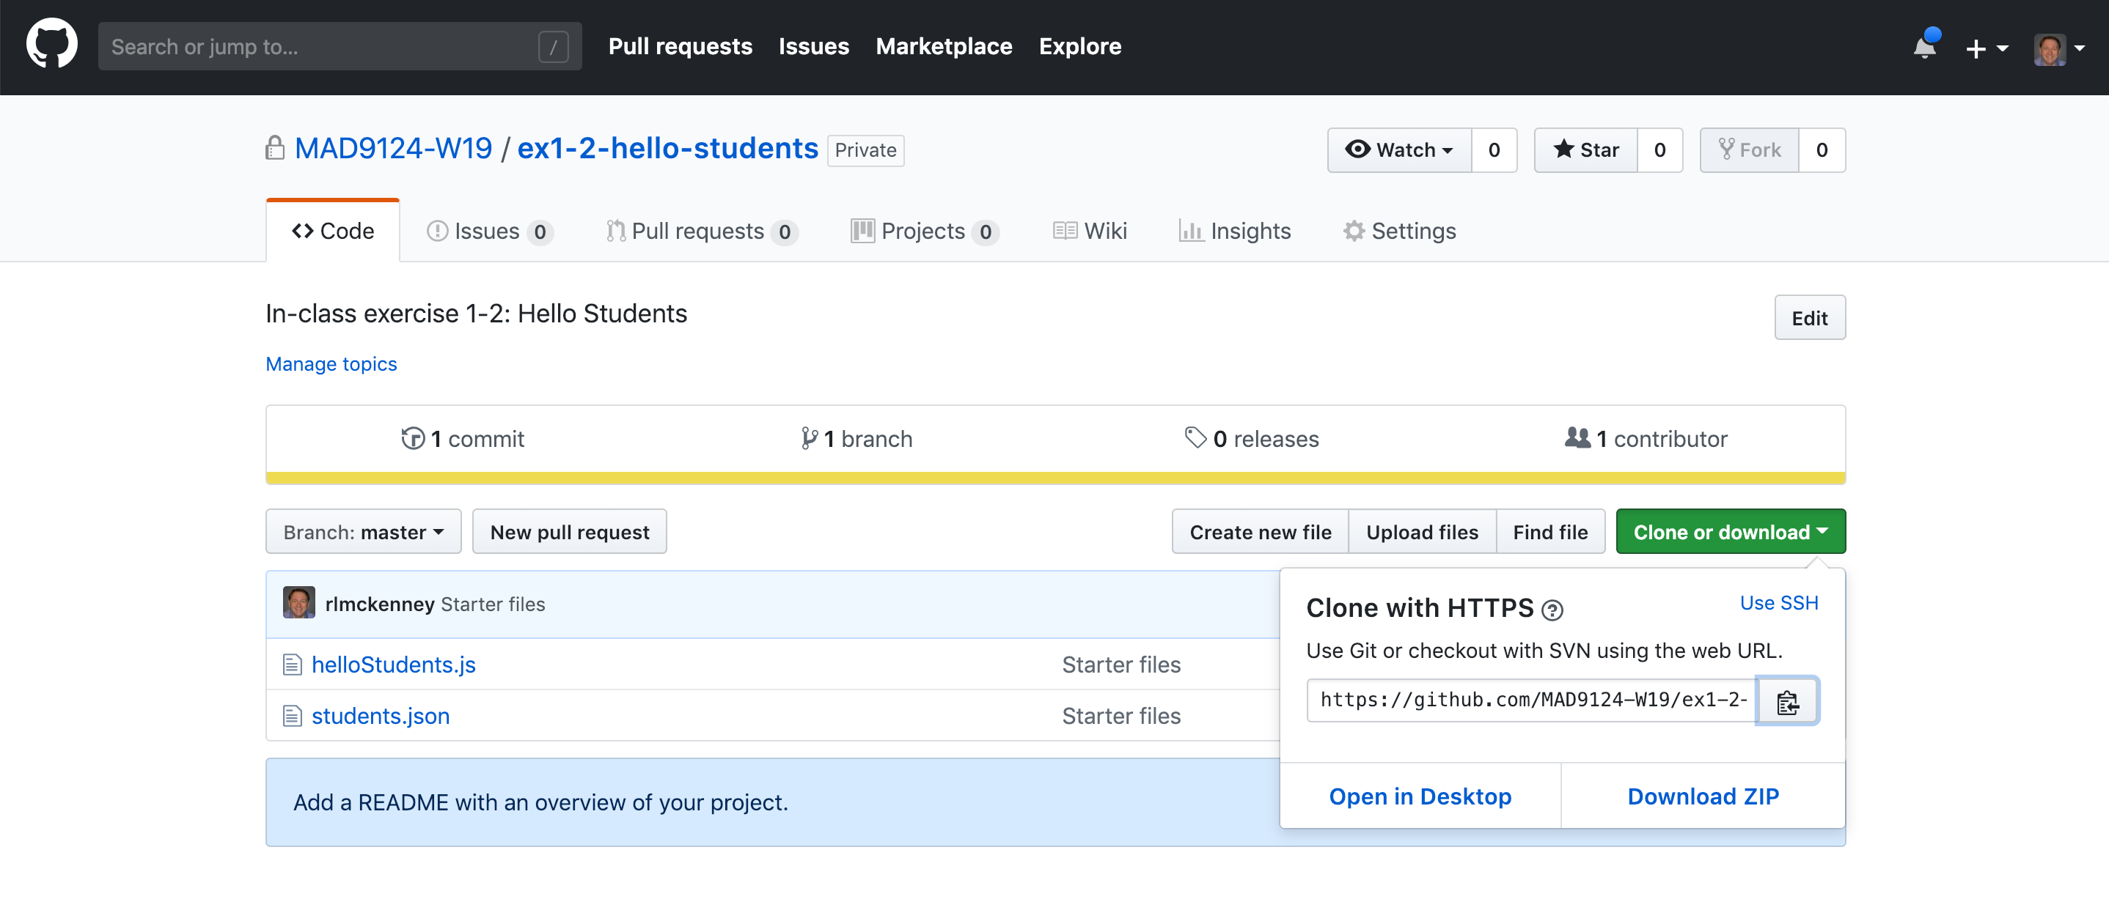Expand the plus create-new menu
Image resolution: width=2109 pixels, height=910 pixels.
coord(1987,48)
